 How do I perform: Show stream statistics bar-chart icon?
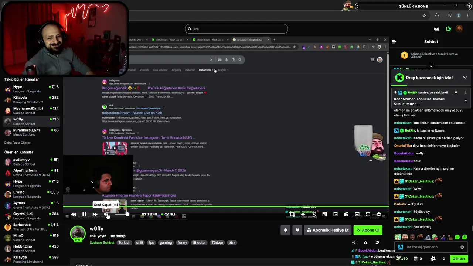324,214
